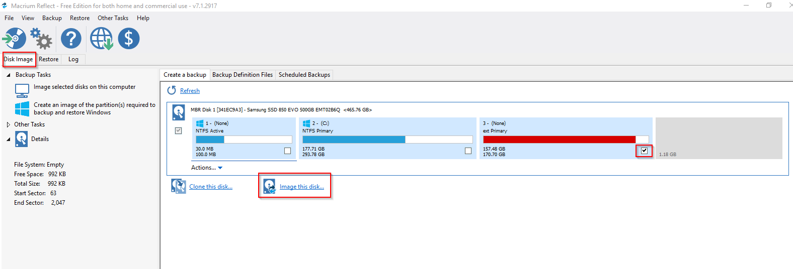This screenshot has height=269, width=793.
Task: Click the End Sector 2,047 line
Action: click(39, 203)
